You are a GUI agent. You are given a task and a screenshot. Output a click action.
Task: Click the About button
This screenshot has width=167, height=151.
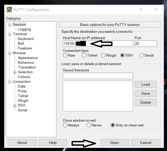pos(22,143)
